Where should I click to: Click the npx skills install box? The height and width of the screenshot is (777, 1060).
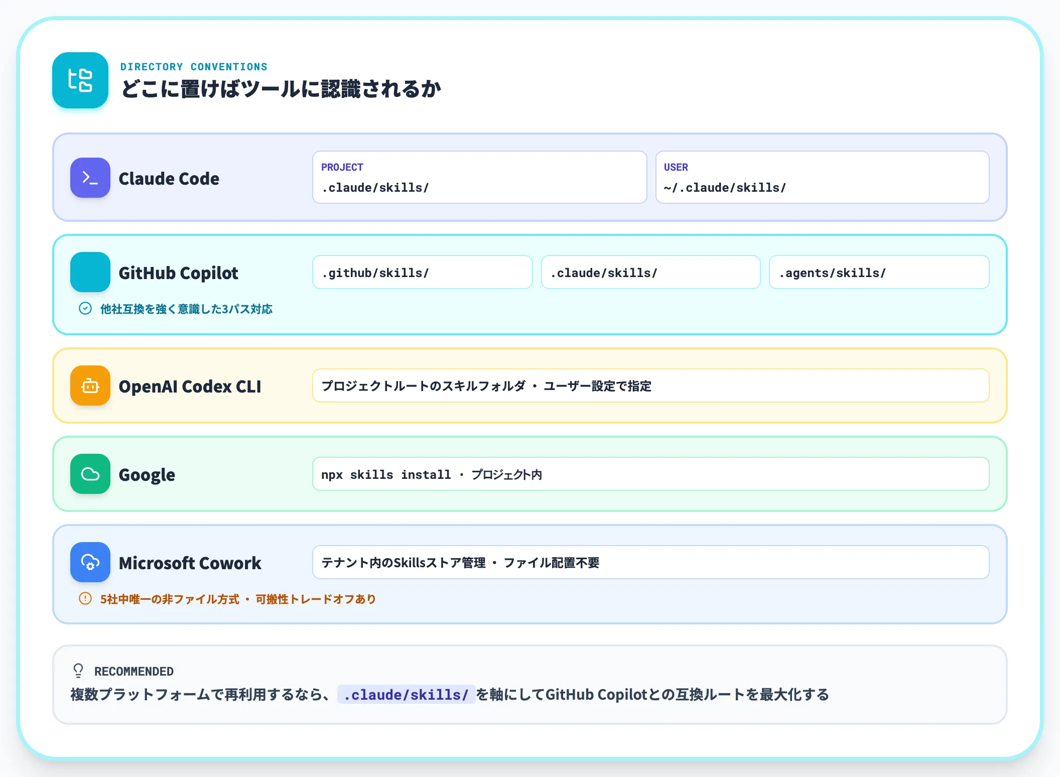pyautogui.click(x=650, y=474)
